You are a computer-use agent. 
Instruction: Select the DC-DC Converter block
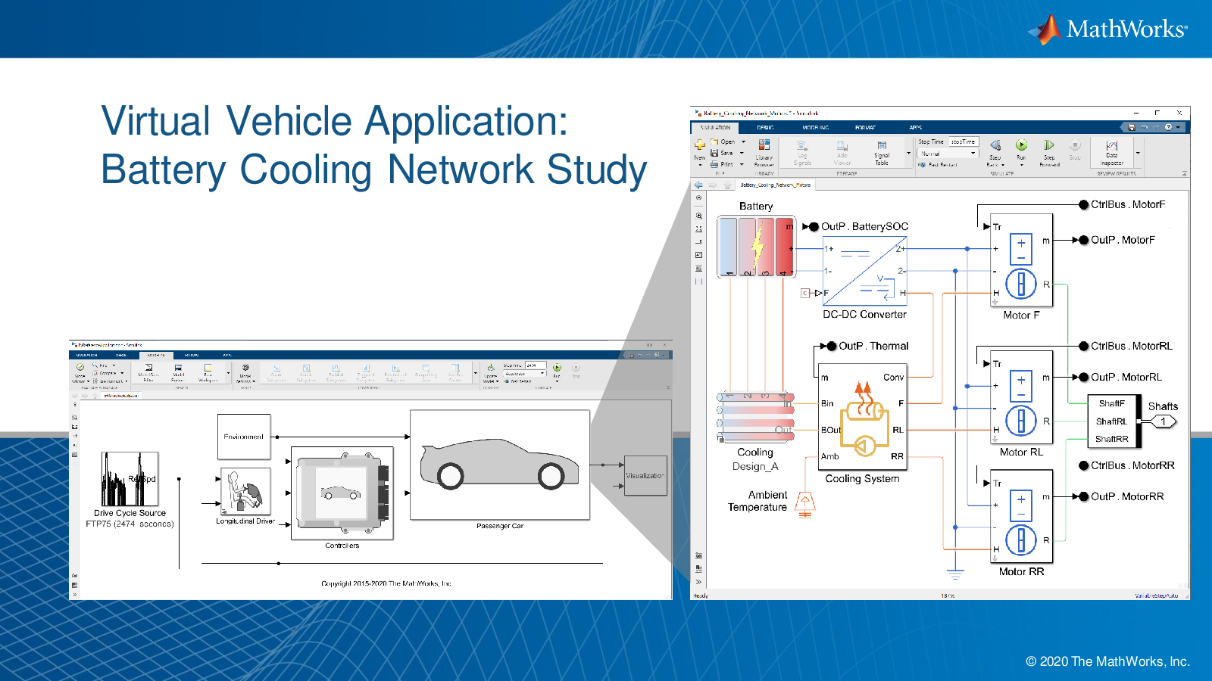(864, 271)
